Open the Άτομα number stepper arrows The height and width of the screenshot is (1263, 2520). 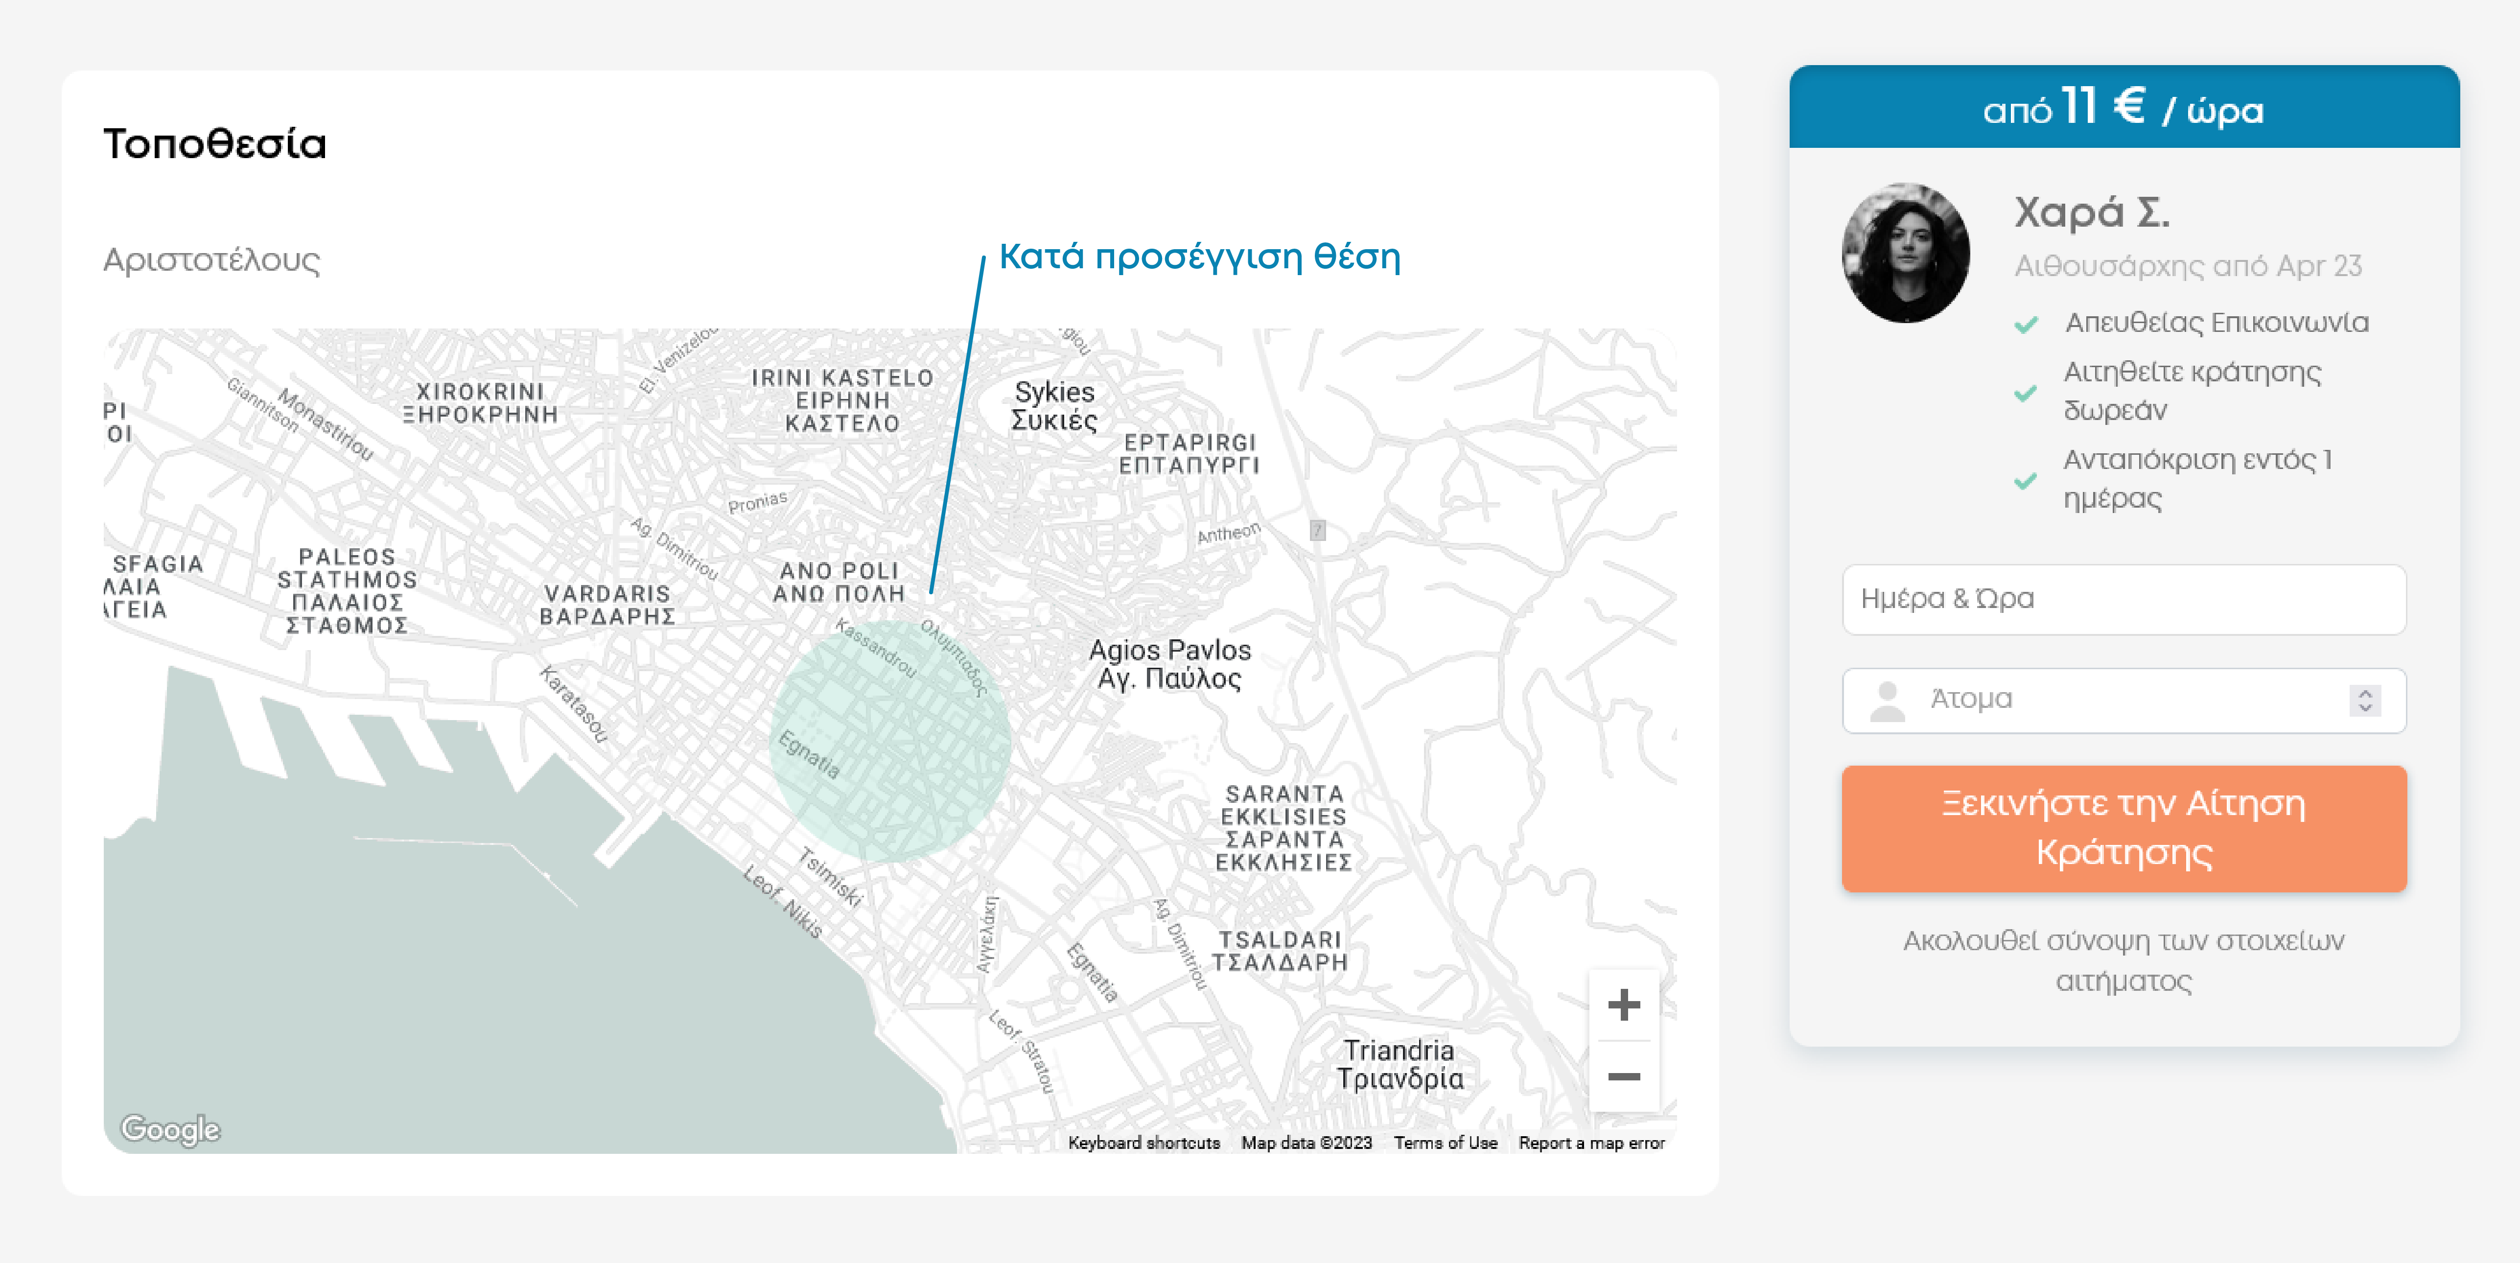pyautogui.click(x=2364, y=701)
